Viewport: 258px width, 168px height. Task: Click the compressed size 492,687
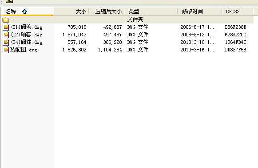(x=112, y=27)
